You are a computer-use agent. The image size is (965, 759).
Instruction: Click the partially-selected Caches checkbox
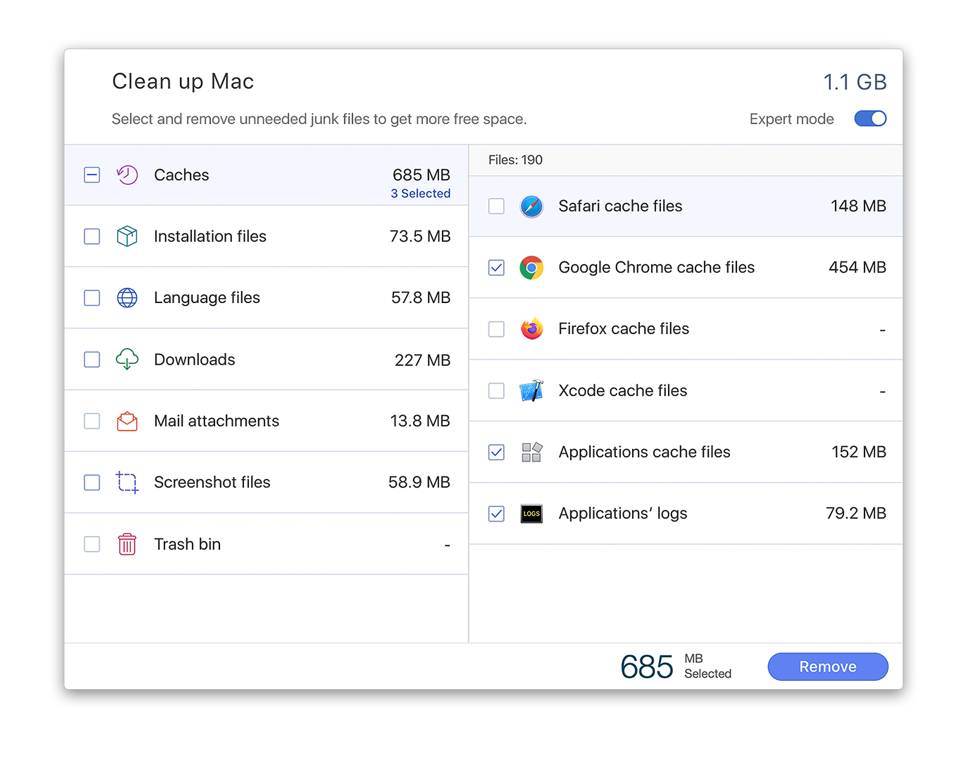click(92, 175)
